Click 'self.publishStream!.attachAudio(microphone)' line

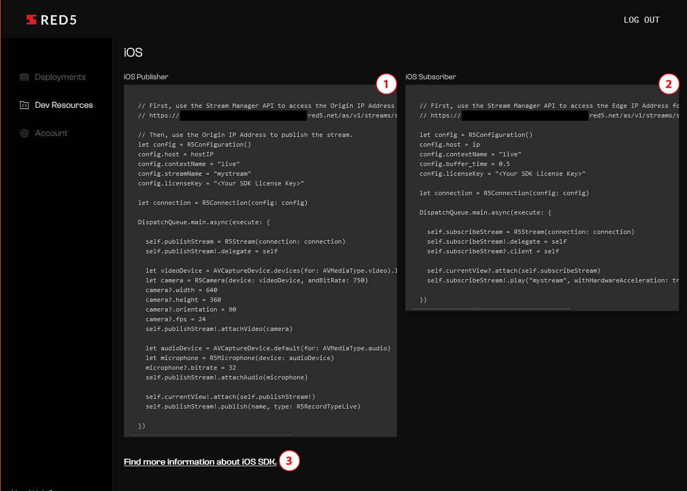[226, 377]
